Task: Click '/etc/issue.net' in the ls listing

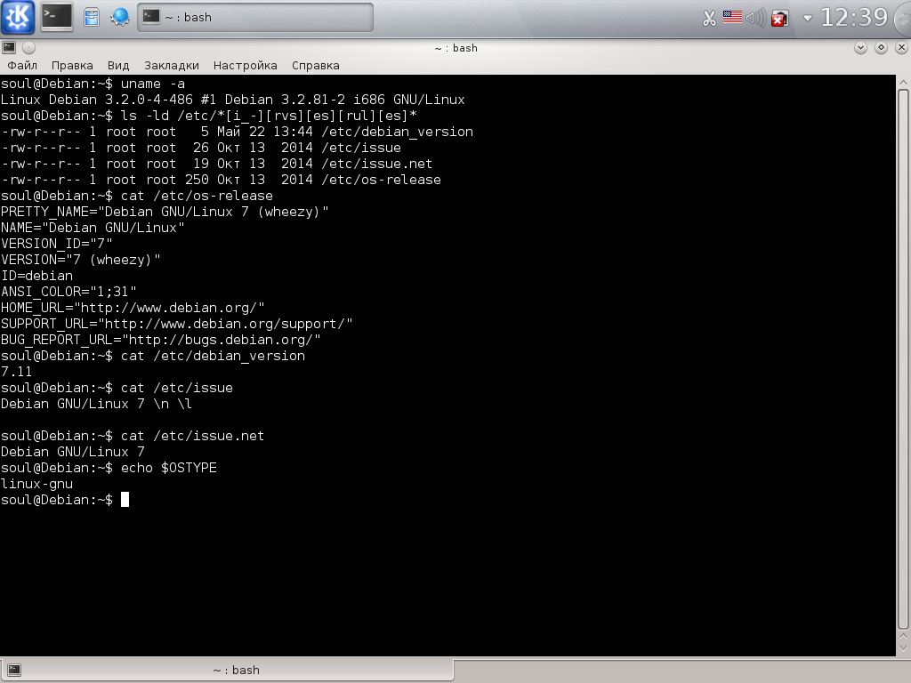Action: coord(376,164)
